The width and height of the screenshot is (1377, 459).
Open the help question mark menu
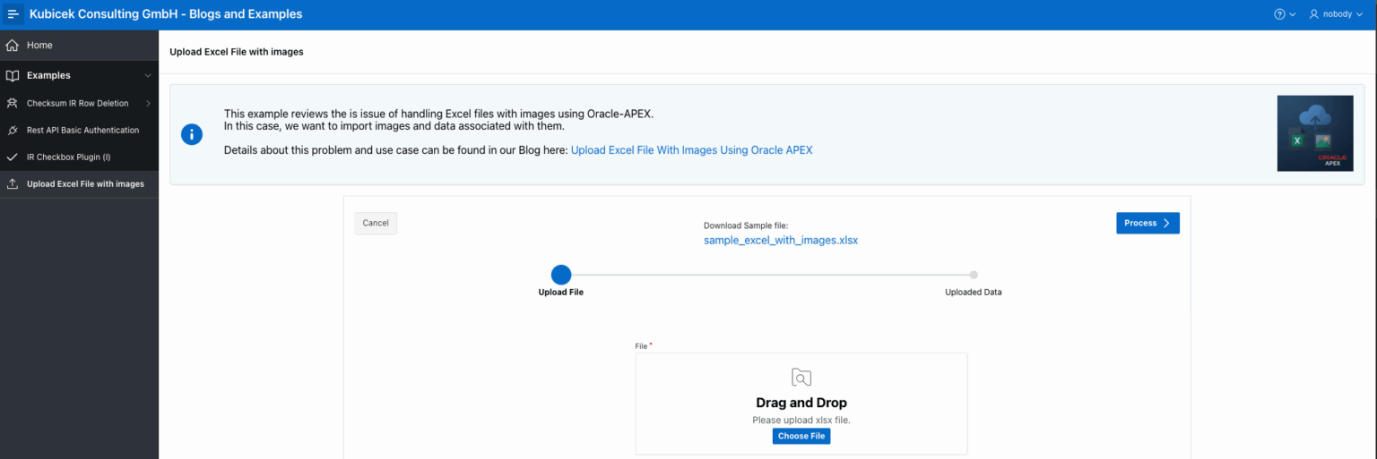coord(1285,14)
